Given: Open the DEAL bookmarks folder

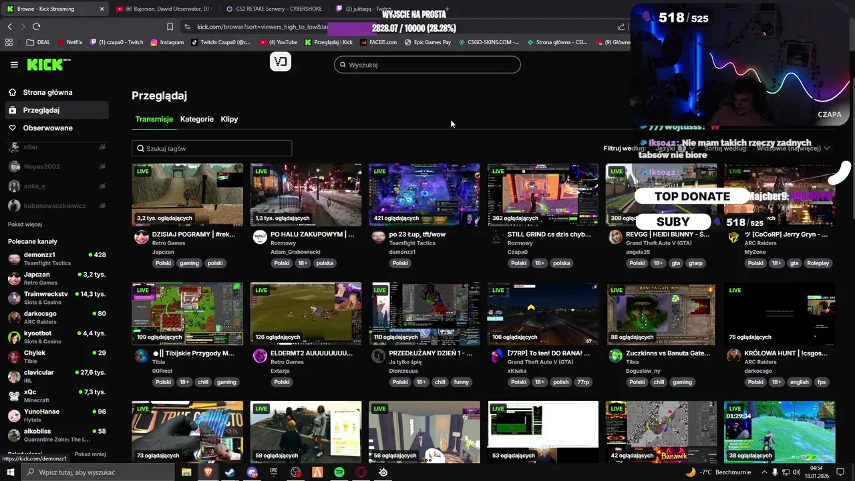Looking at the screenshot, I should tap(38, 42).
